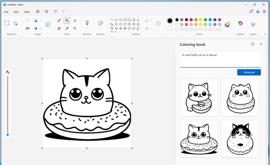The image size is (270, 165).
Task: Select the secondary Color 2 circle
Action: coord(170,28)
